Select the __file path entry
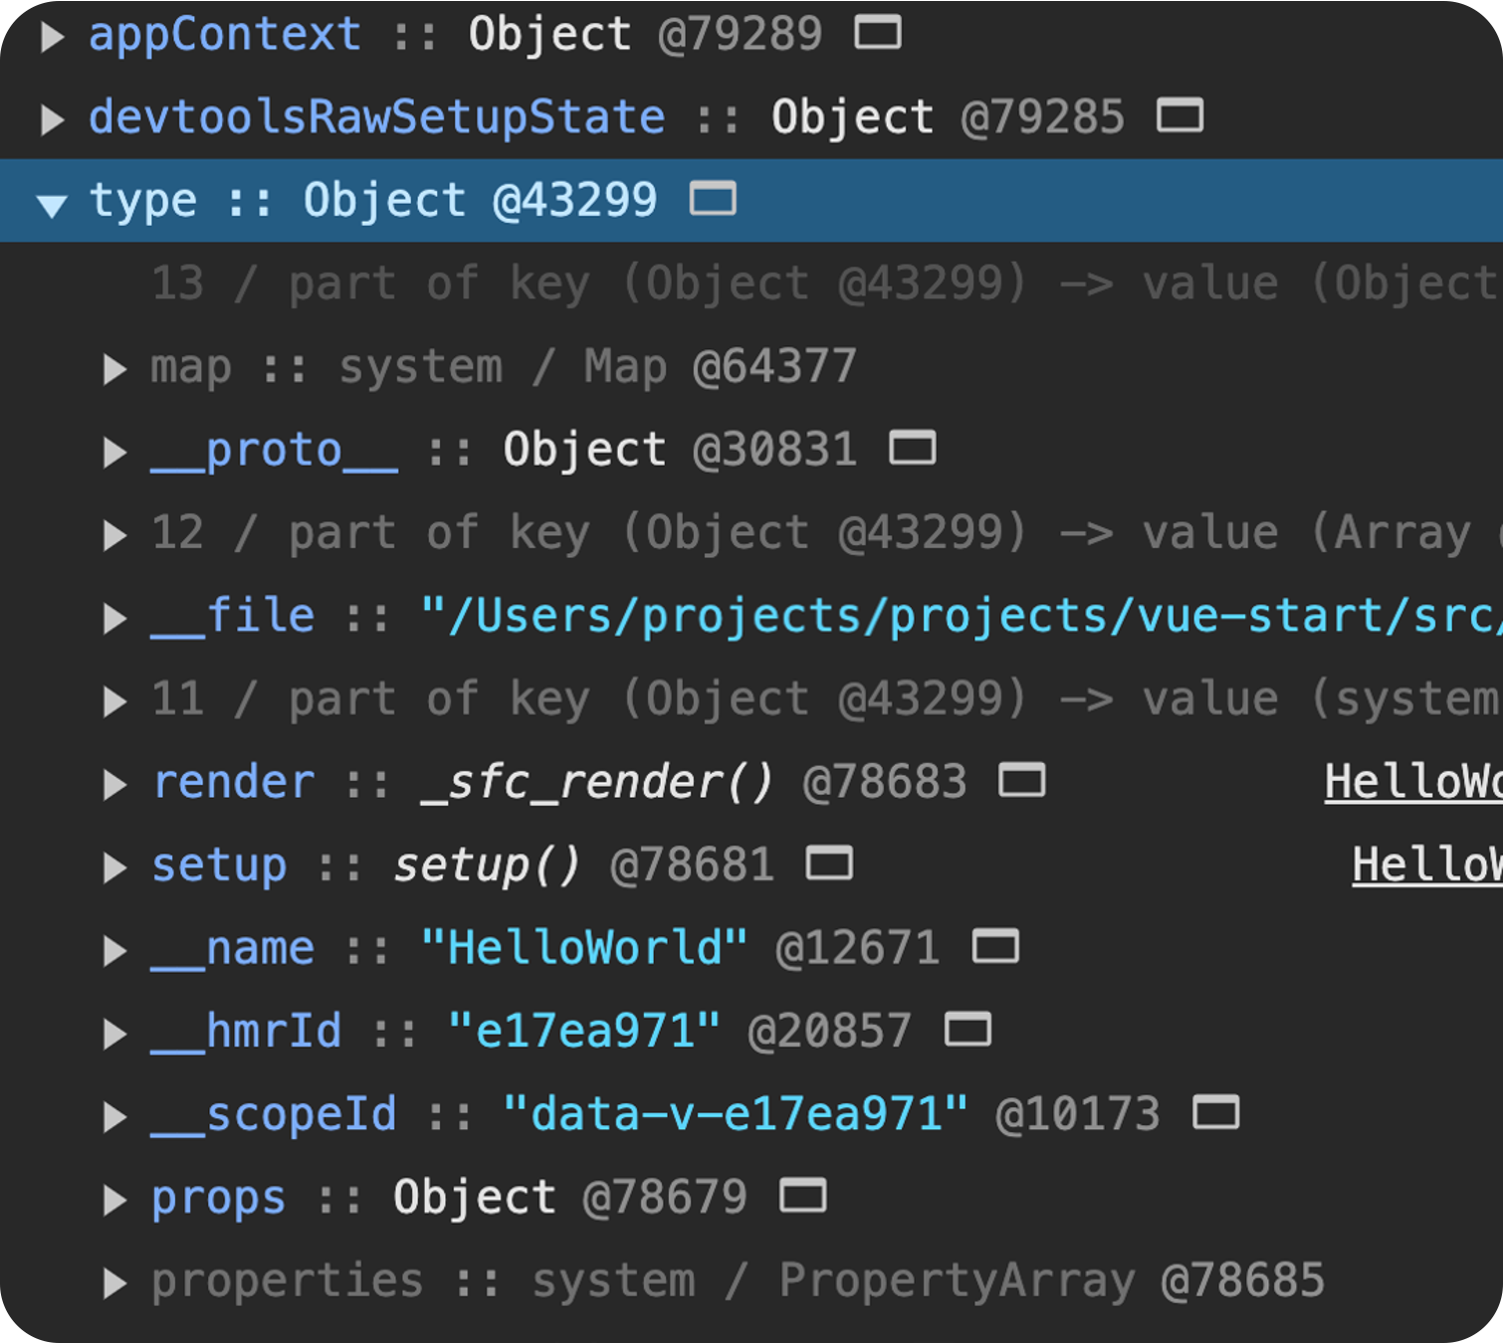1503x1343 pixels. (x=232, y=615)
